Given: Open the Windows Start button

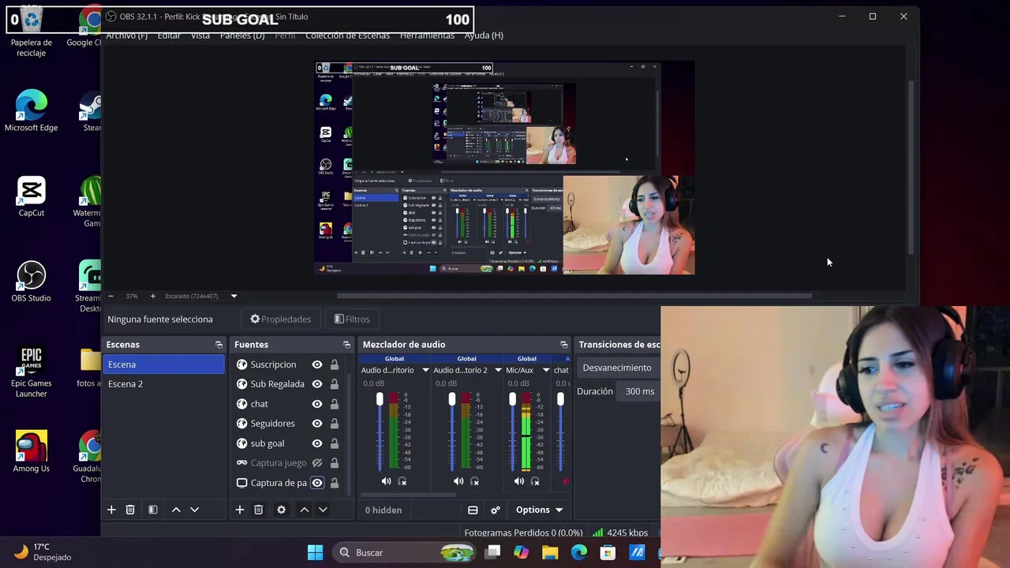Looking at the screenshot, I should pyautogui.click(x=315, y=552).
